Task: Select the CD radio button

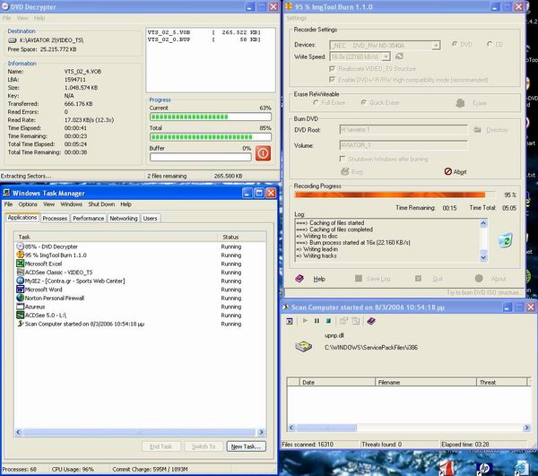Action: coord(490,44)
